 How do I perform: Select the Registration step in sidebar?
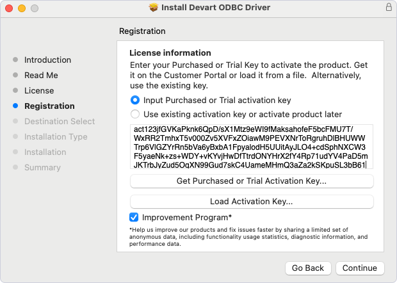(49, 106)
